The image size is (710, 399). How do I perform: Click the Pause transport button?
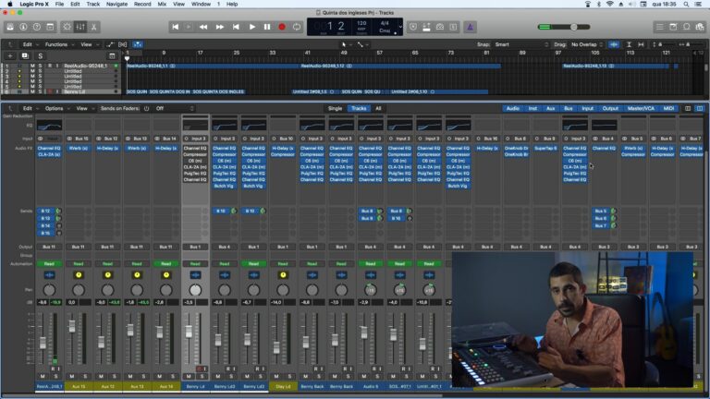click(267, 27)
